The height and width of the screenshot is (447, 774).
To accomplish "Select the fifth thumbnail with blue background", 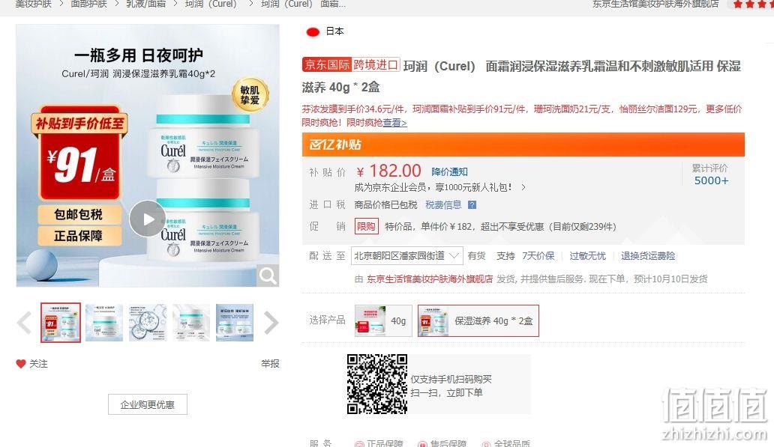I will coord(235,323).
